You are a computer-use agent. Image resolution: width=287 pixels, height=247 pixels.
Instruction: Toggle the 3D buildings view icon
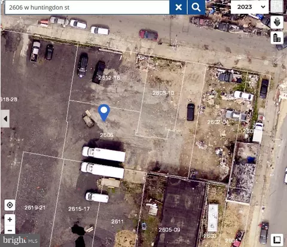click(x=277, y=22)
